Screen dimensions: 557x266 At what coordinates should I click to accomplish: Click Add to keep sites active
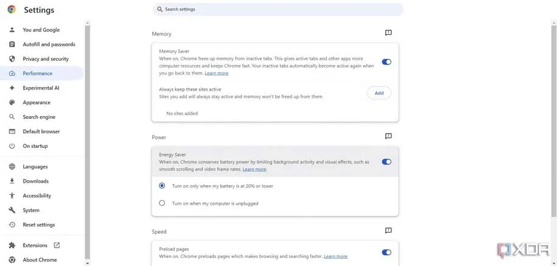[379, 93]
